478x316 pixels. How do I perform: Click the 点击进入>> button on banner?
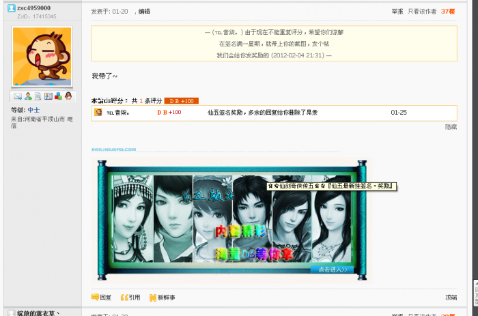[x=332, y=270]
